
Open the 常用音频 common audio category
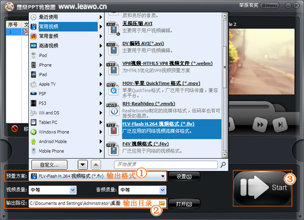[66, 36]
